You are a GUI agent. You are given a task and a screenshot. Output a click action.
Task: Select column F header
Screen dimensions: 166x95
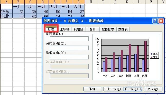pyautogui.click(x=67, y=2)
